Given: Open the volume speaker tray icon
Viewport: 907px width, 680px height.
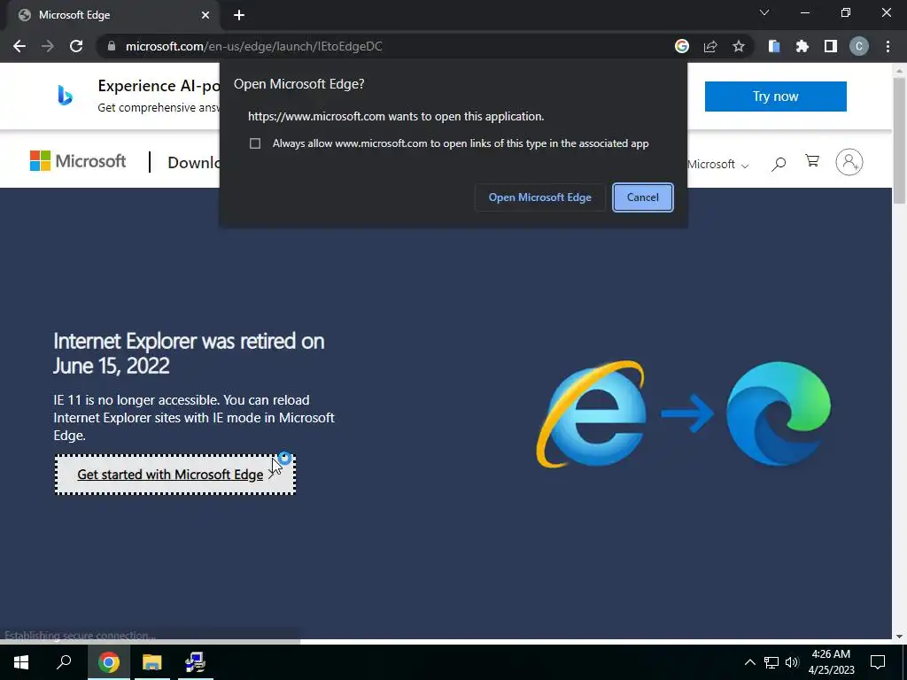Looking at the screenshot, I should [792, 662].
